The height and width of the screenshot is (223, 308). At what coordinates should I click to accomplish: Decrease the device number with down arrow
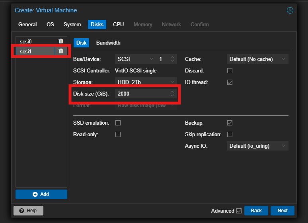click(x=172, y=61)
